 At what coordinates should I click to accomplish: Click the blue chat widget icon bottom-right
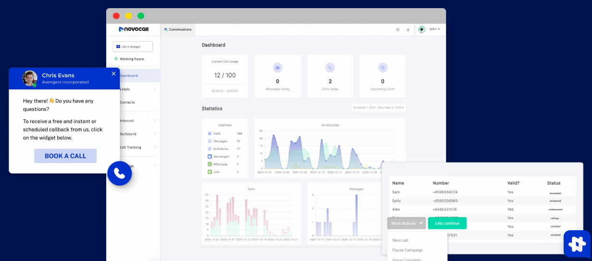coord(577,244)
